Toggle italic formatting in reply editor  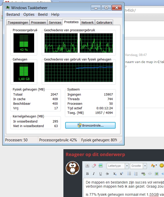coord(94,174)
